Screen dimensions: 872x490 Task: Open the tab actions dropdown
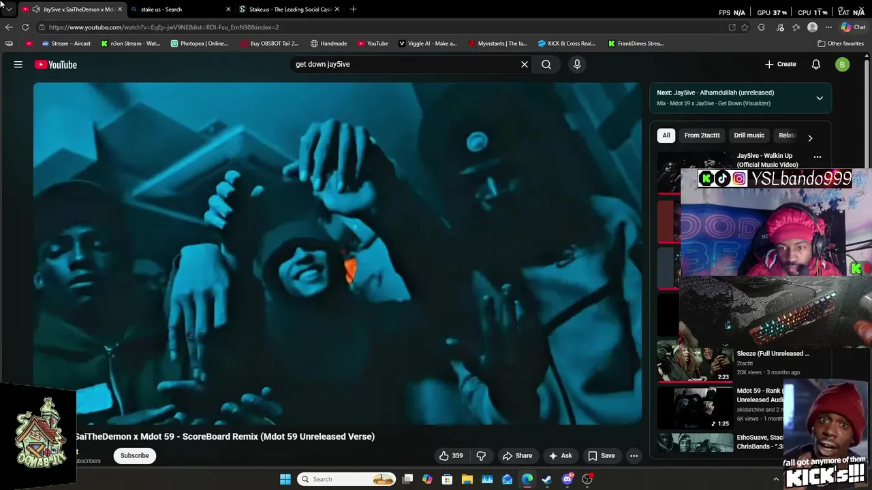[9, 10]
